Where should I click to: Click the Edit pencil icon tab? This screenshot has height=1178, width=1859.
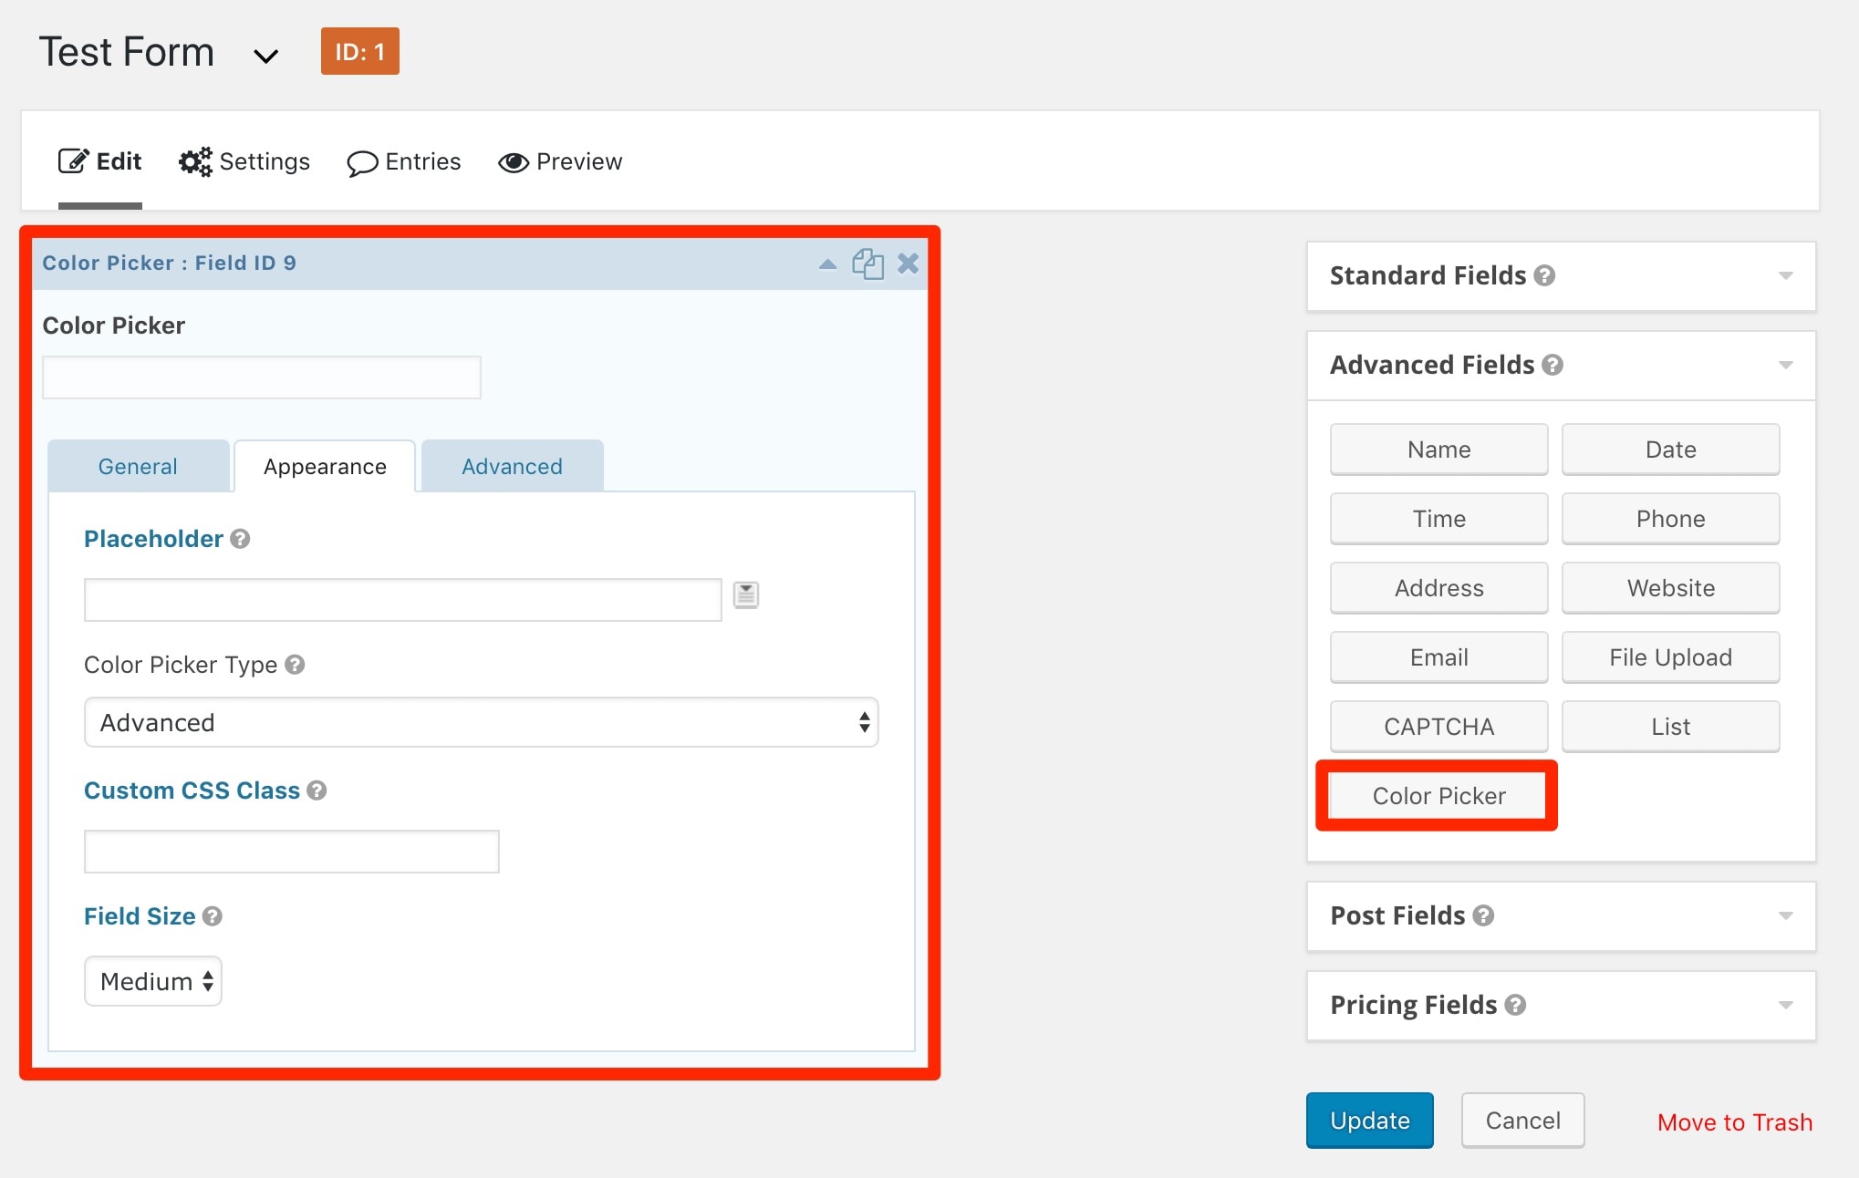coord(100,161)
